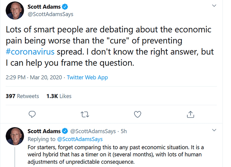Screen dimensions: 231x167
Task: Open Twitter Web App source link
Action: coord(87,77)
